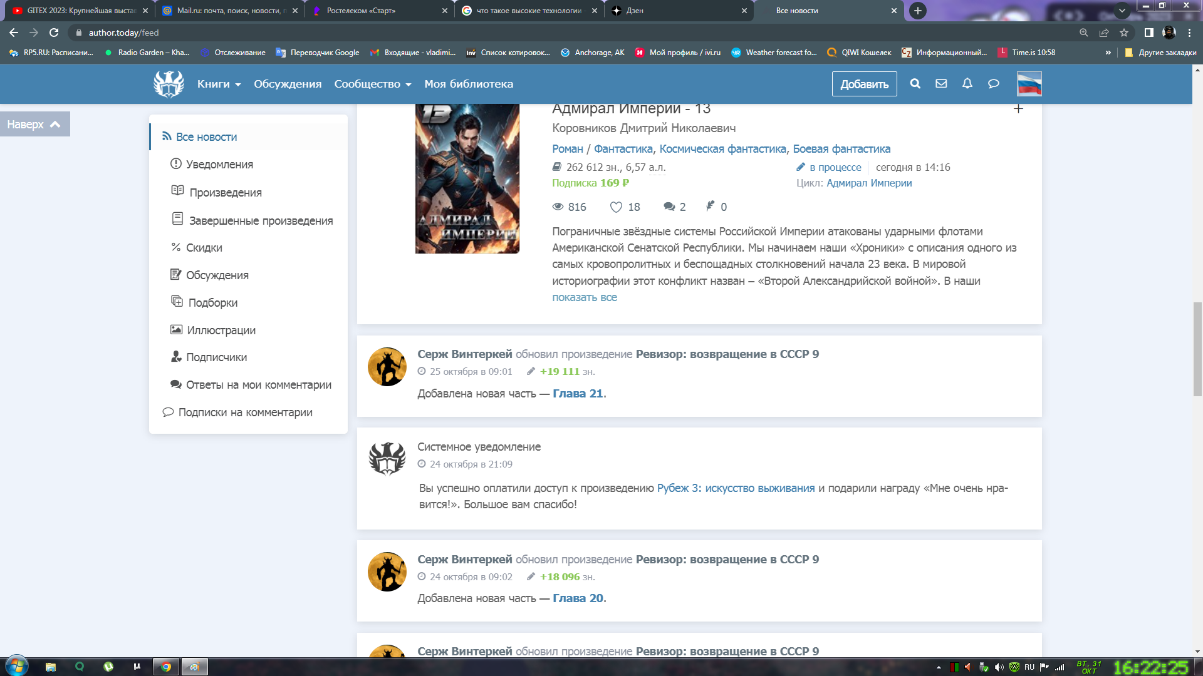Click the Russian flag profile avatar
The image size is (1203, 676).
tap(1029, 84)
